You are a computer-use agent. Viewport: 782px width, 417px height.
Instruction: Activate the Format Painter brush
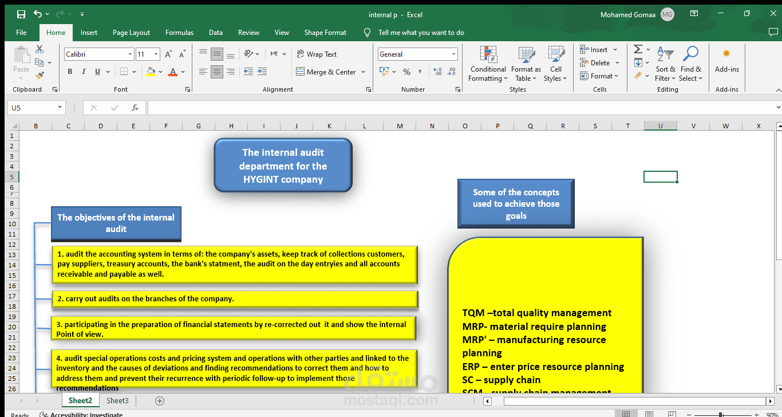[x=40, y=75]
